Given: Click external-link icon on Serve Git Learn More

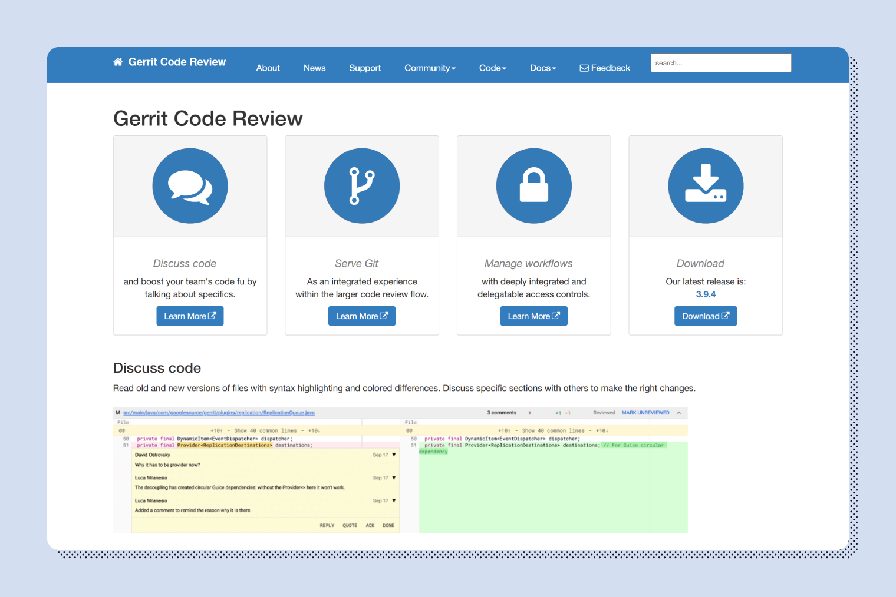Looking at the screenshot, I should pos(384,316).
